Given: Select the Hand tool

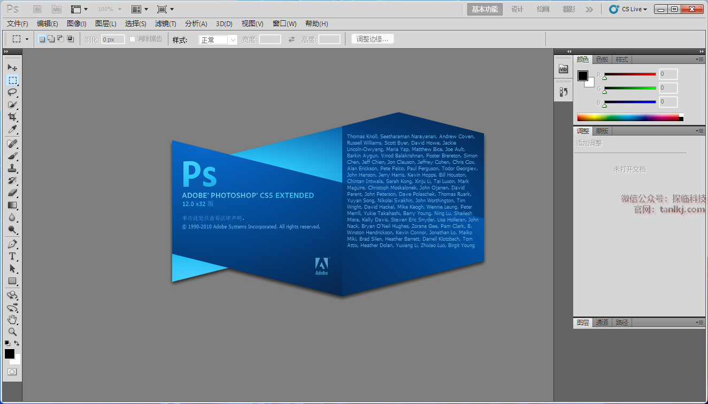Looking at the screenshot, I should point(12,319).
